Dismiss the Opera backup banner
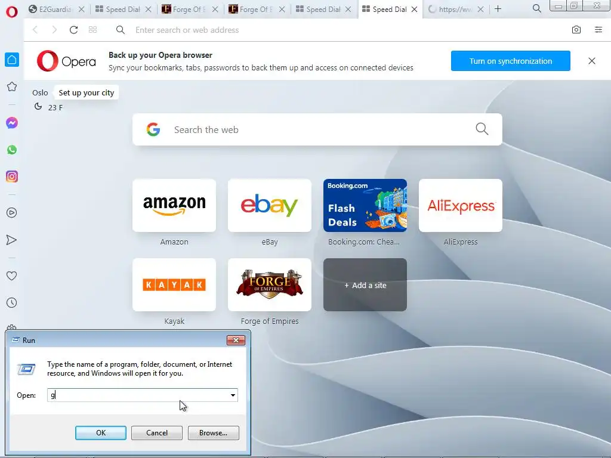Image resolution: width=611 pixels, height=458 pixels. point(591,61)
